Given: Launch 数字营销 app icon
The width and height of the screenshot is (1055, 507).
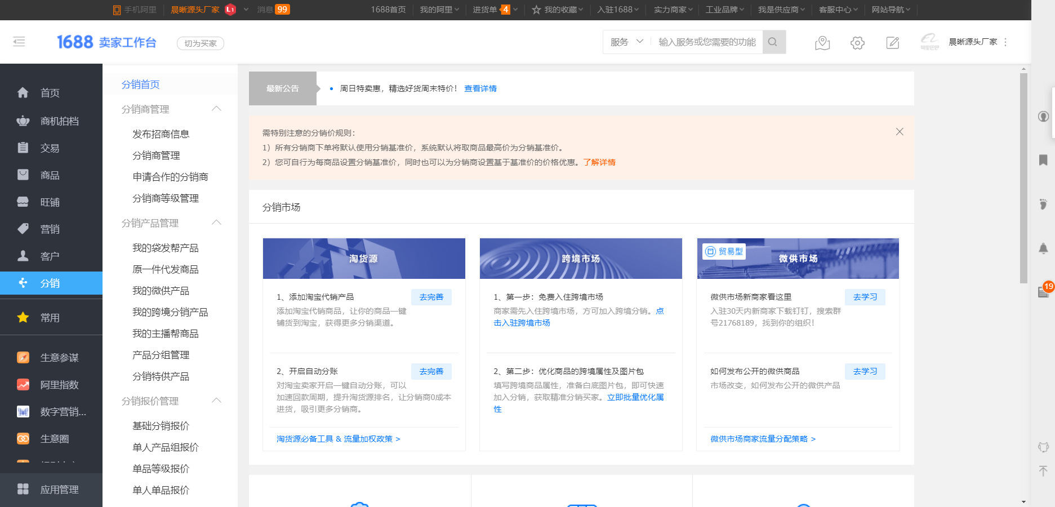Looking at the screenshot, I should pyautogui.click(x=23, y=412).
